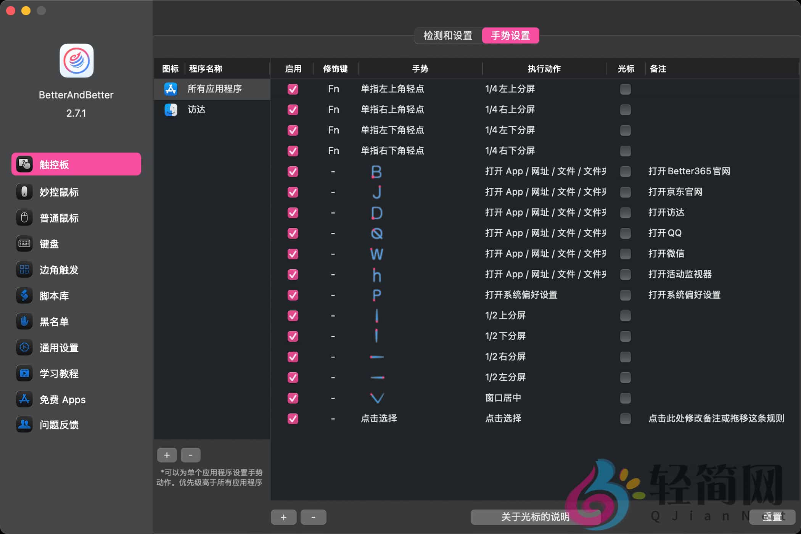Add a new app with the + button
This screenshot has width=801, height=534.
167,455
